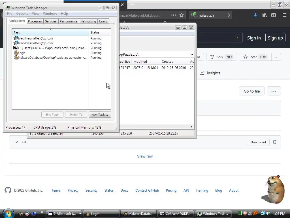
Task: Open 7-Zip address path dropdown arrow
Action: tap(192, 54)
